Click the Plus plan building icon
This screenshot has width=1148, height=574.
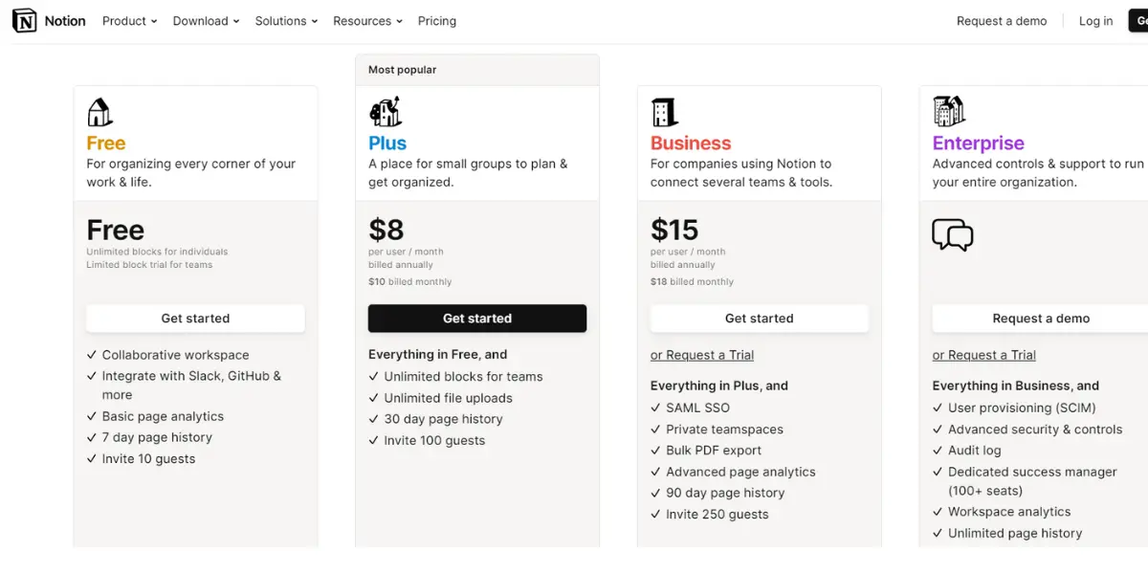click(385, 112)
